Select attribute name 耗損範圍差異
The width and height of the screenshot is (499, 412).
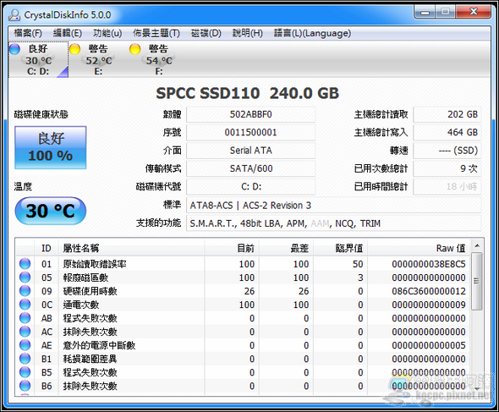pos(90,359)
